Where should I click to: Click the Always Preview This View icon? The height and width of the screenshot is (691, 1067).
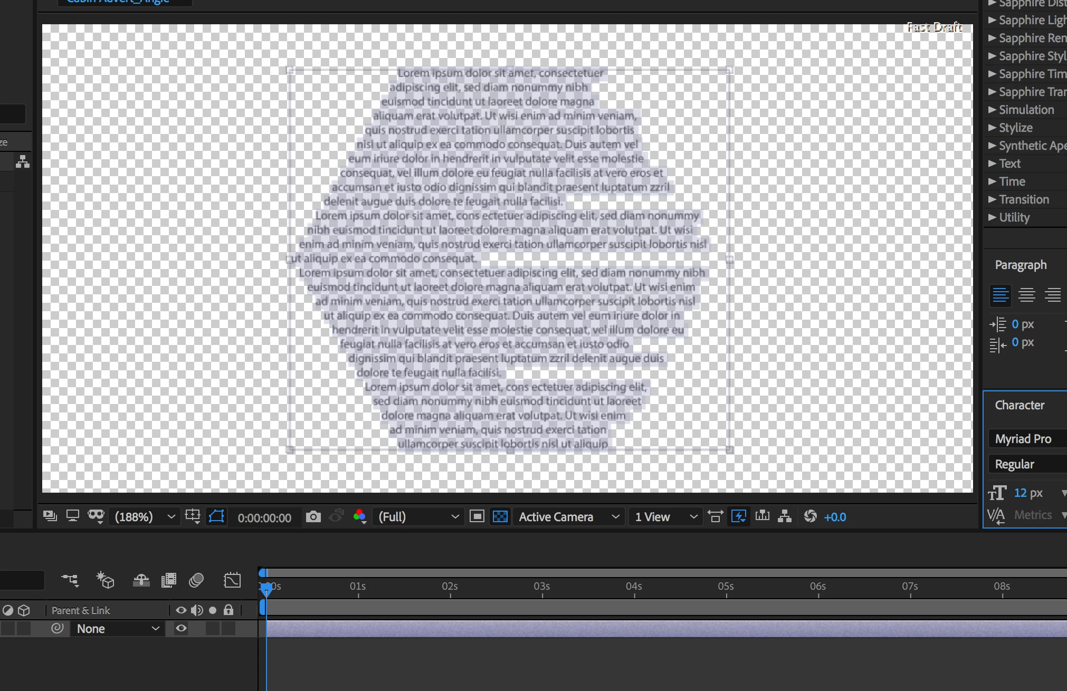[x=50, y=516]
